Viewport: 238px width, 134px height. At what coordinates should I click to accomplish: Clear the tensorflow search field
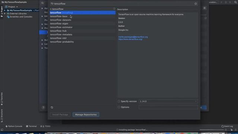tap(196, 4)
